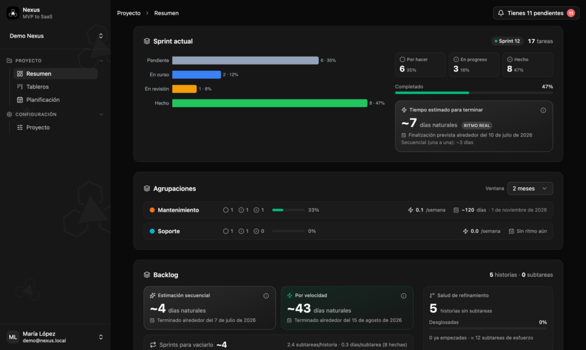
Task: Click the Mantenimiento done-count check icon
Action: (x=256, y=210)
